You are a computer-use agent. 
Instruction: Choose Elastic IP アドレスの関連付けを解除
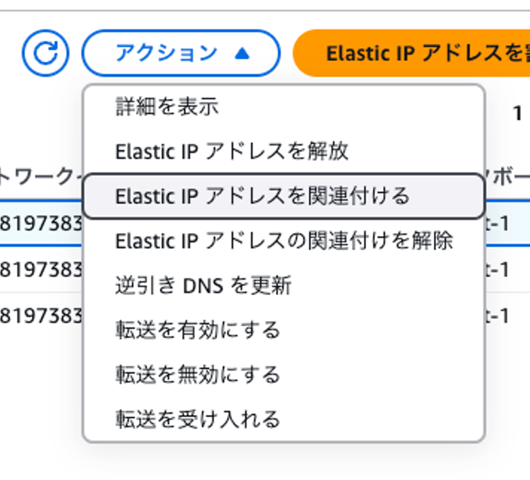284,241
